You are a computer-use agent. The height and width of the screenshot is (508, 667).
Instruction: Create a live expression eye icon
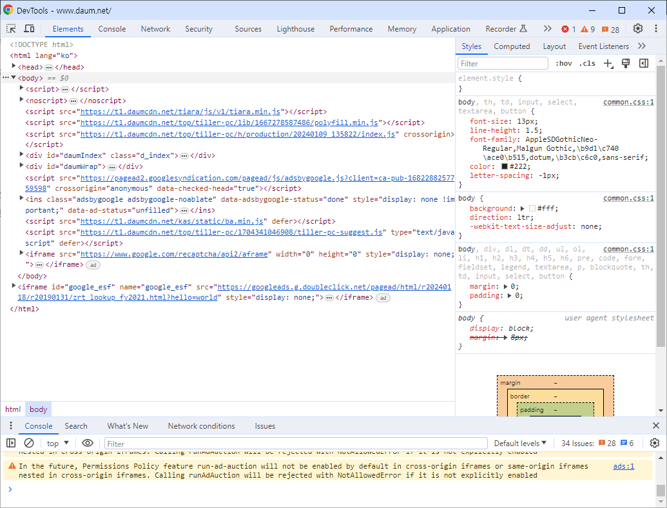point(87,443)
